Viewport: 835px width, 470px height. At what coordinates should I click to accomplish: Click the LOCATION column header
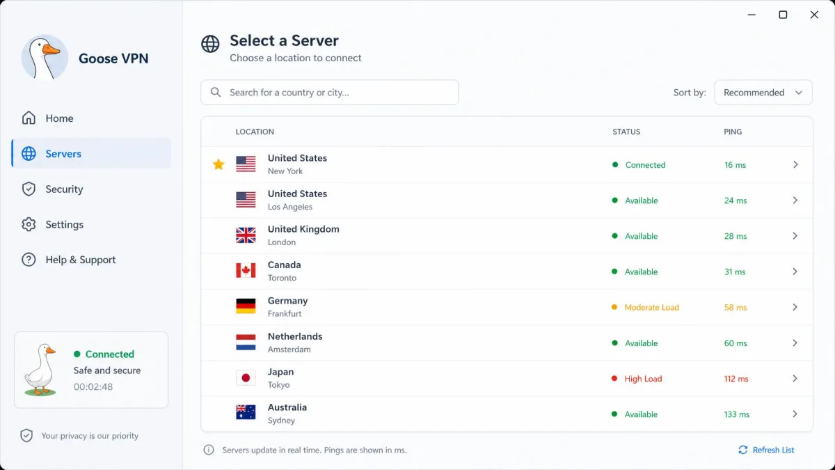pos(255,132)
